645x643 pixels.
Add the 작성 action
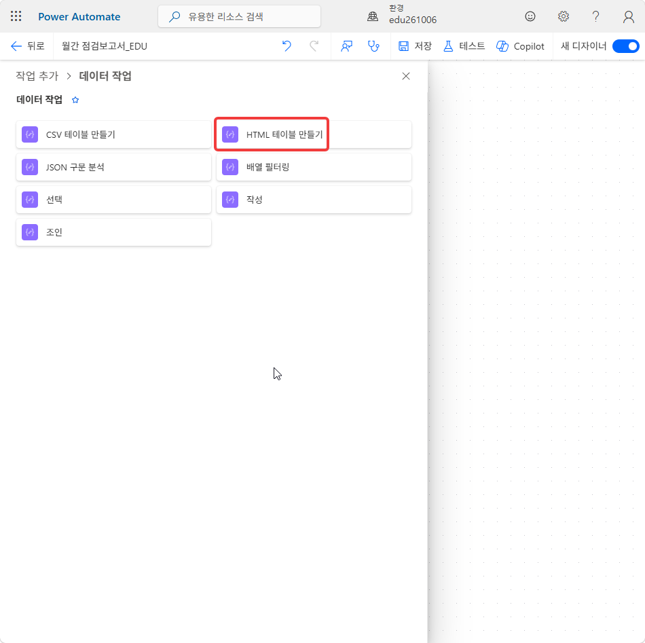pos(314,200)
